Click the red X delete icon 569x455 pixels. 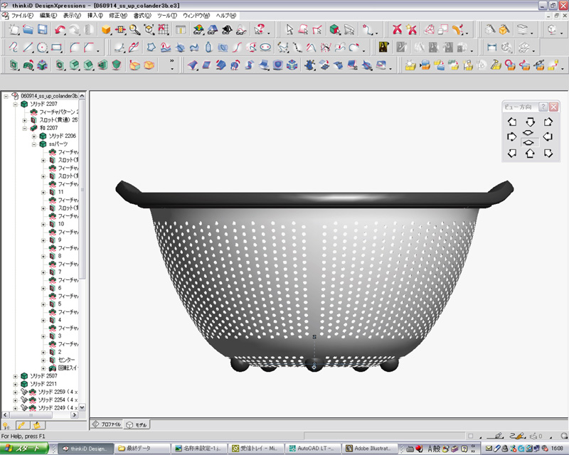(397, 30)
